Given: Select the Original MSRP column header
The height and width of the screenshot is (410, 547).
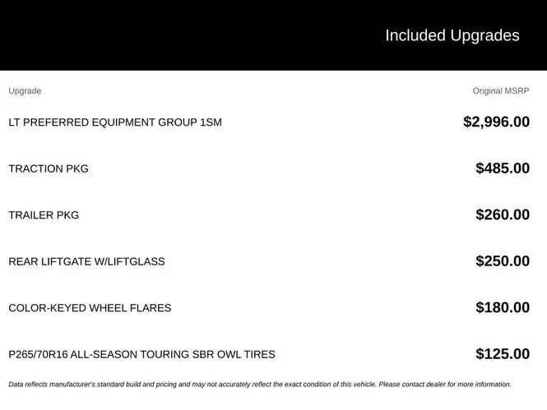Looking at the screenshot, I should 501,91.
